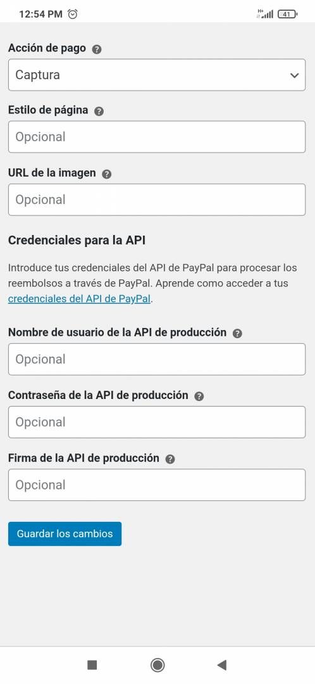Tap Android back triangle button
The width and height of the screenshot is (315, 684).
tap(222, 665)
